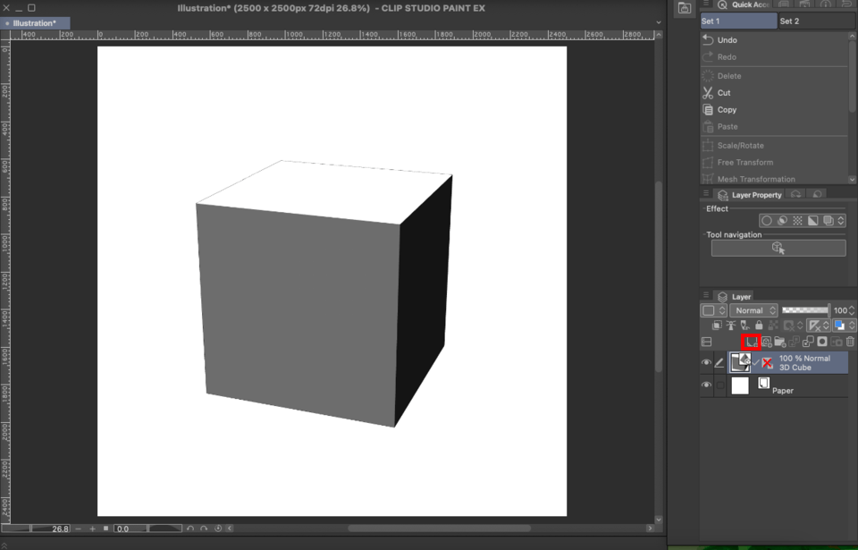
Task: Adjust layer opacity slider
Action: point(805,310)
